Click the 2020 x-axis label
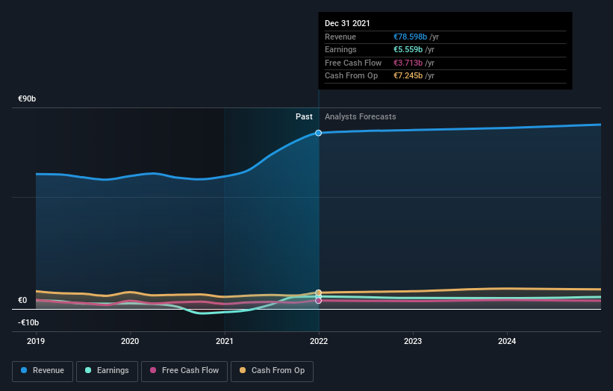Image resolution: width=613 pixels, height=391 pixels. (x=130, y=342)
